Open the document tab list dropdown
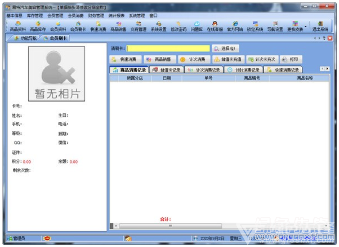 point(324,38)
